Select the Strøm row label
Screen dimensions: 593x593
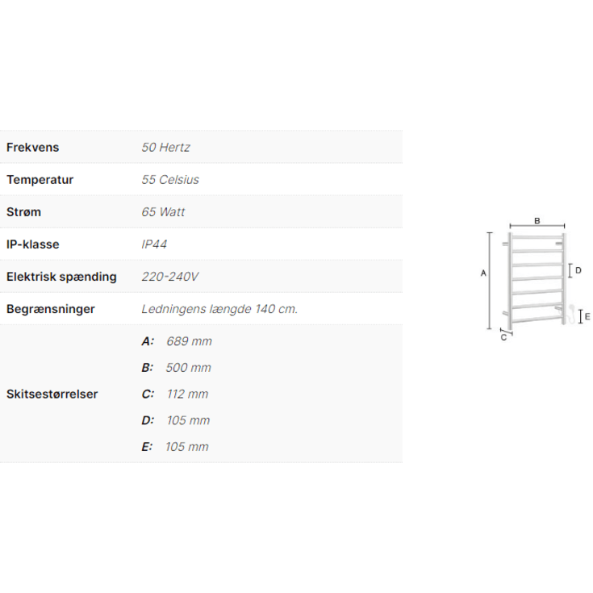[x=23, y=211]
